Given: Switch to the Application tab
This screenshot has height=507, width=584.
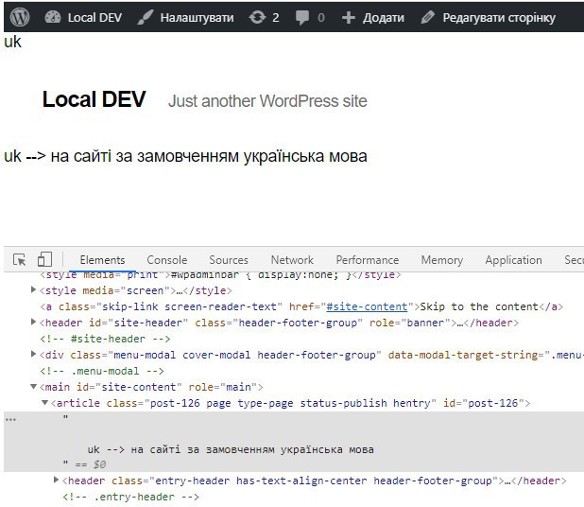Looking at the screenshot, I should click(514, 260).
